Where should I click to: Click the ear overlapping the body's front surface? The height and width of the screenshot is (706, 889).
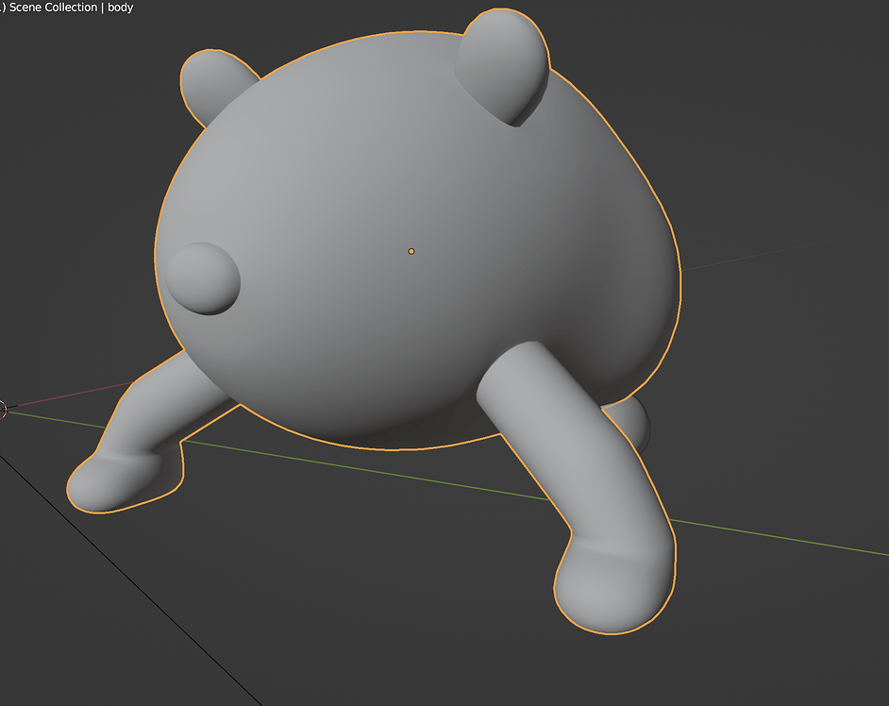502,66
